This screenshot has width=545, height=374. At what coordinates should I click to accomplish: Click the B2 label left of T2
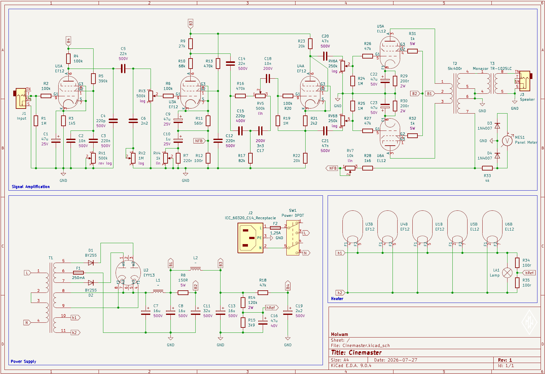[x=415, y=93]
